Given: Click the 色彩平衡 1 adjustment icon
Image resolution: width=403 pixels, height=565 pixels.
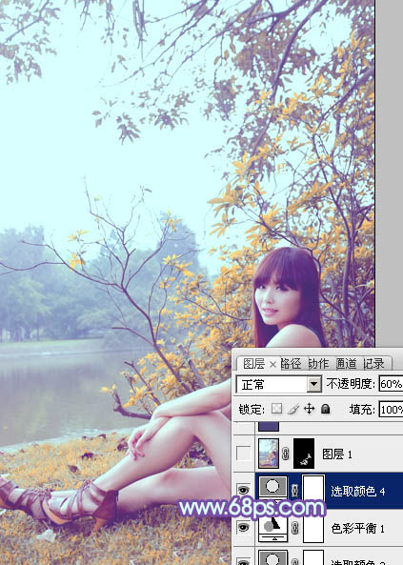Looking at the screenshot, I should click(272, 528).
